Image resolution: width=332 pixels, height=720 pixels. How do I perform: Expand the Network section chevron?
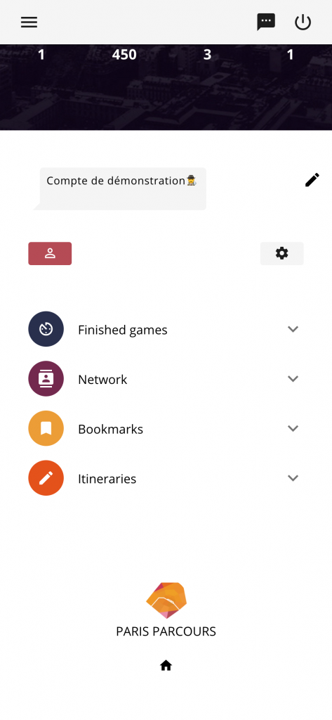point(293,378)
